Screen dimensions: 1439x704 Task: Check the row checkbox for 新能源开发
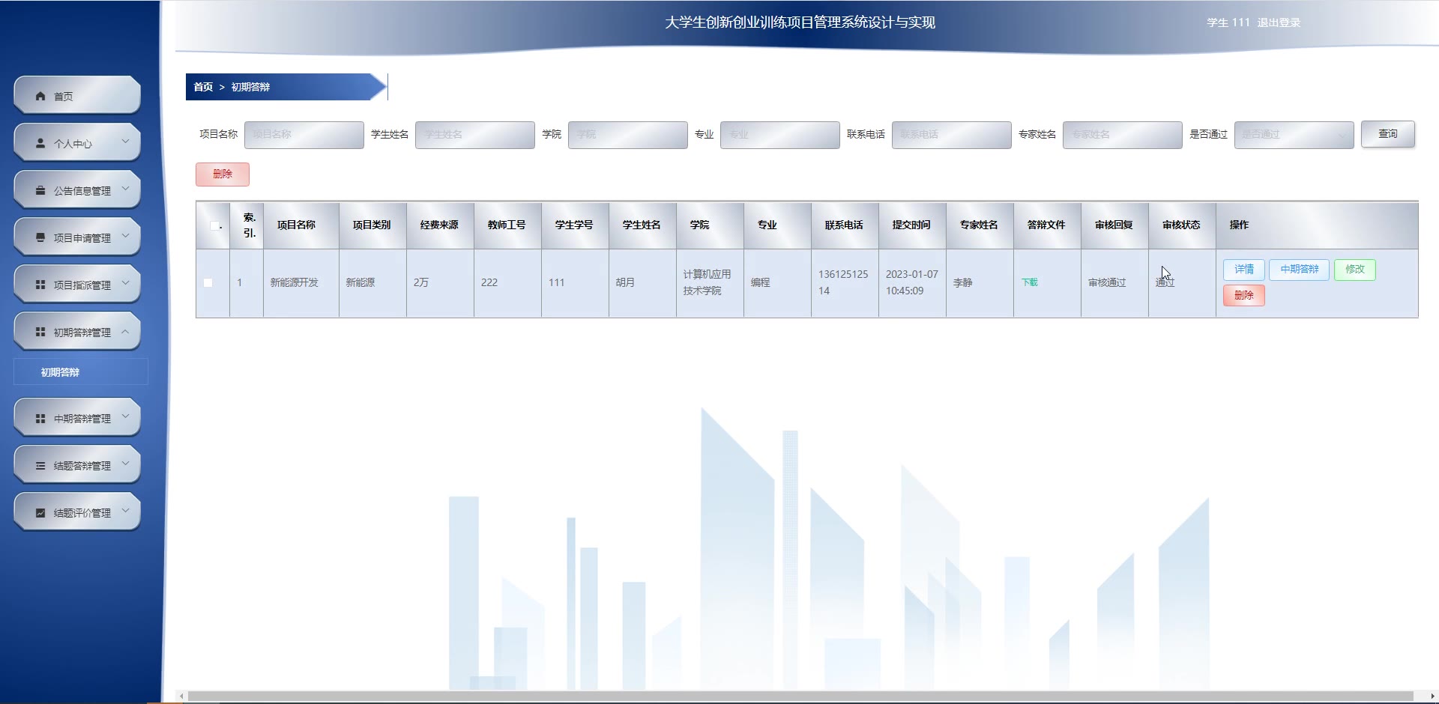(x=208, y=282)
